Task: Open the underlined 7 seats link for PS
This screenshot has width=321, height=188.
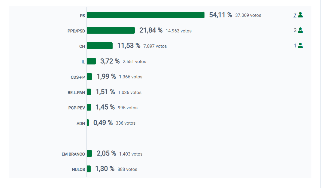Action: 295,15
